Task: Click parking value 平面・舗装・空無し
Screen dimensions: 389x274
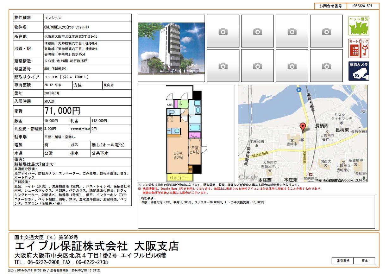Action: pos(60,137)
